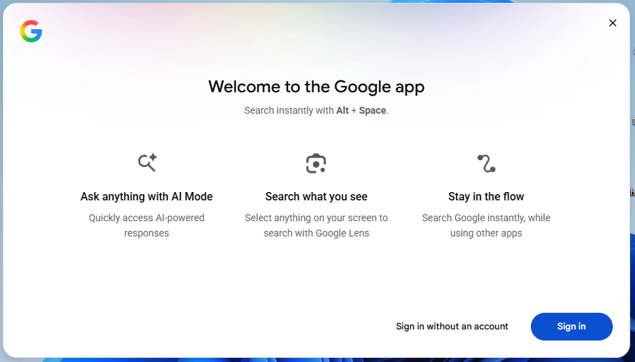The image size is (635, 362).
Task: Click the search with Google Lens text line
Action: [x=316, y=234]
